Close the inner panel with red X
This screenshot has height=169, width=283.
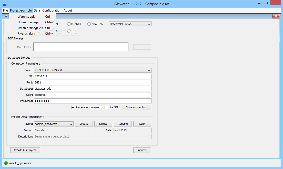(x=276, y=16)
